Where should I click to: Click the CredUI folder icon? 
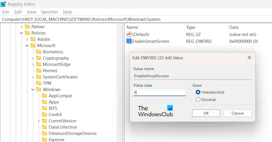44,115
